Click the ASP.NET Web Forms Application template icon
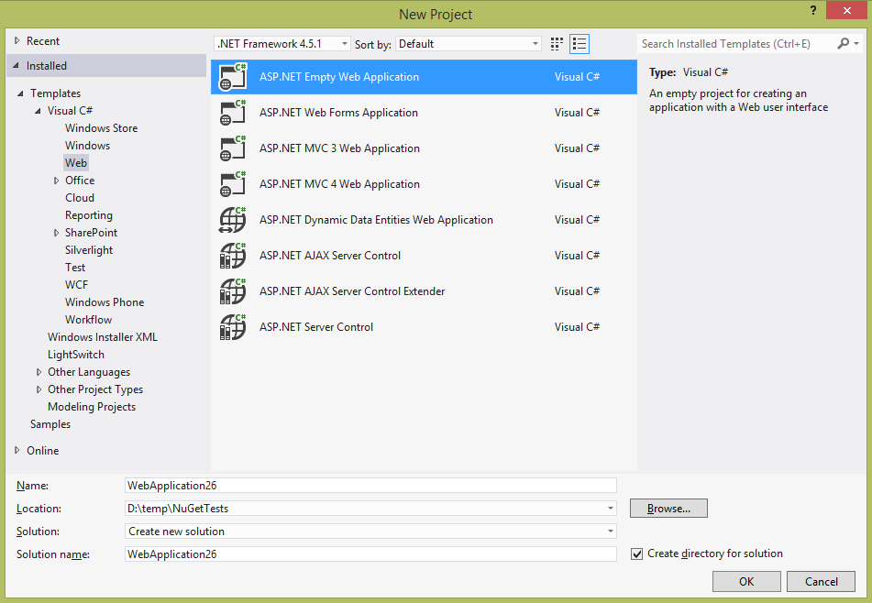872x603 pixels. 233,113
